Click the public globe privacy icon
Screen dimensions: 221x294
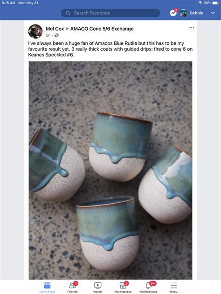tap(56, 35)
